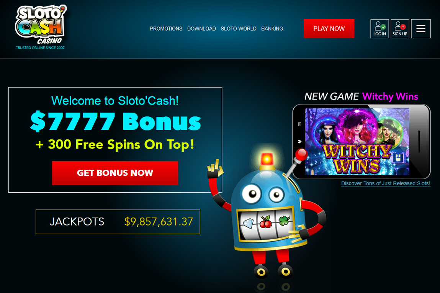Click the JACKPOTS total box
440x293 pixels.
point(118,222)
